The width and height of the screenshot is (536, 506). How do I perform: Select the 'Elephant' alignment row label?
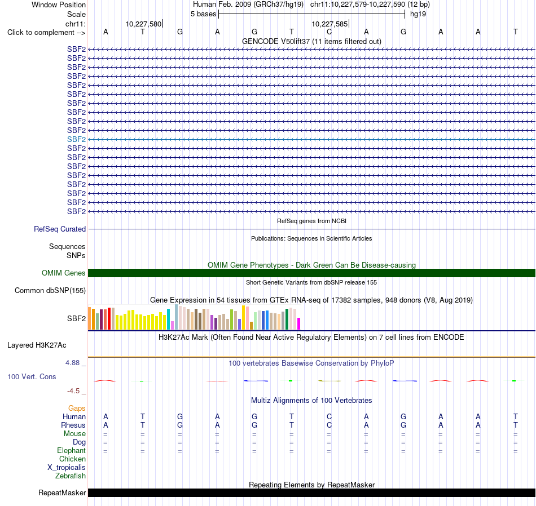point(71,451)
